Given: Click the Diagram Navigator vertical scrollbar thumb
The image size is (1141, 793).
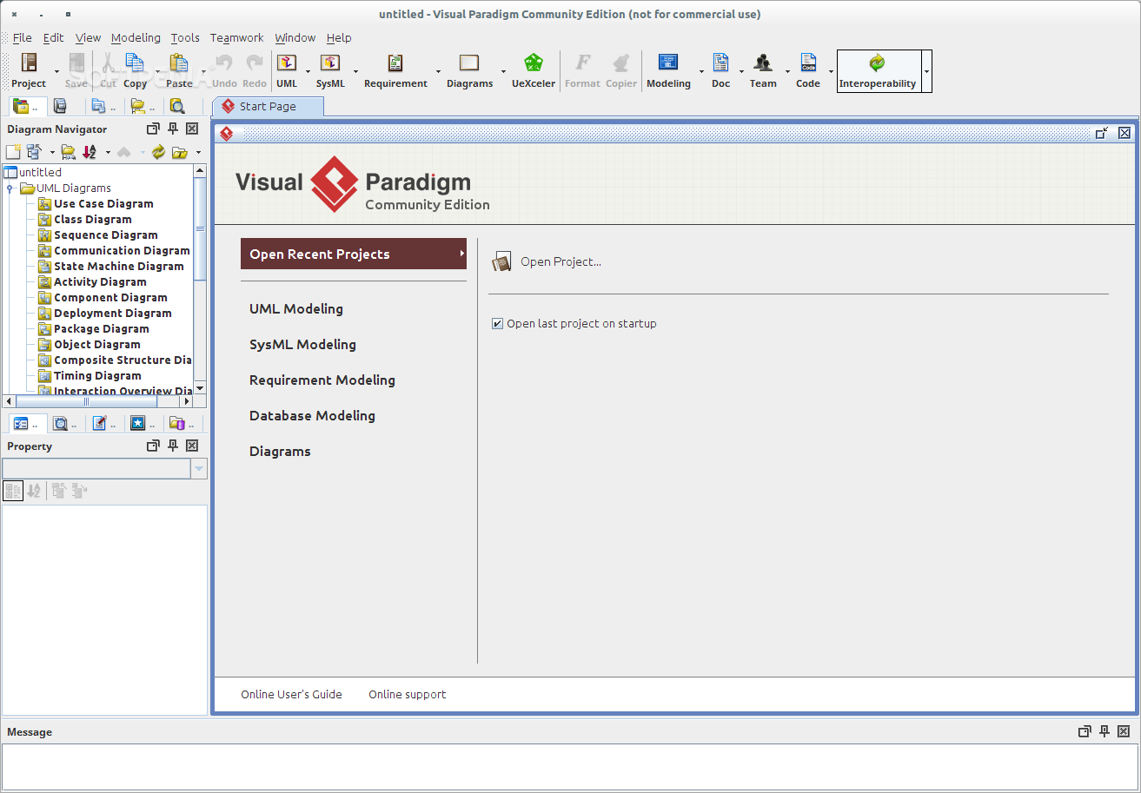Looking at the screenshot, I should click(x=200, y=229).
